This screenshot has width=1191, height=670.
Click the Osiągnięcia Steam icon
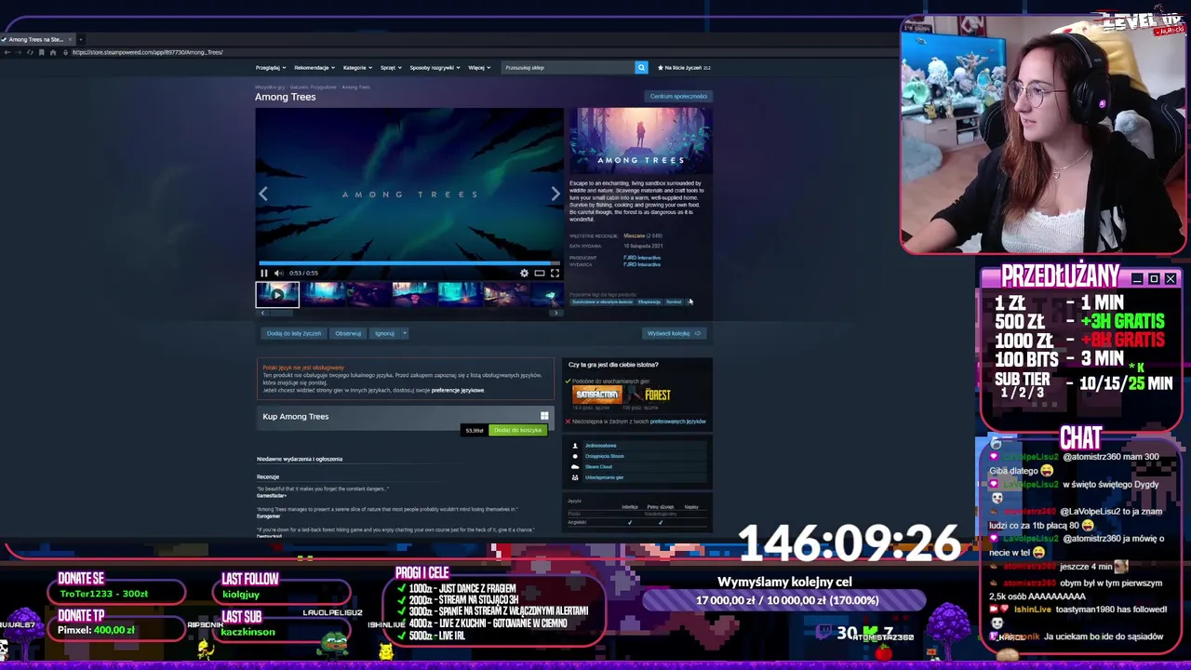(575, 456)
